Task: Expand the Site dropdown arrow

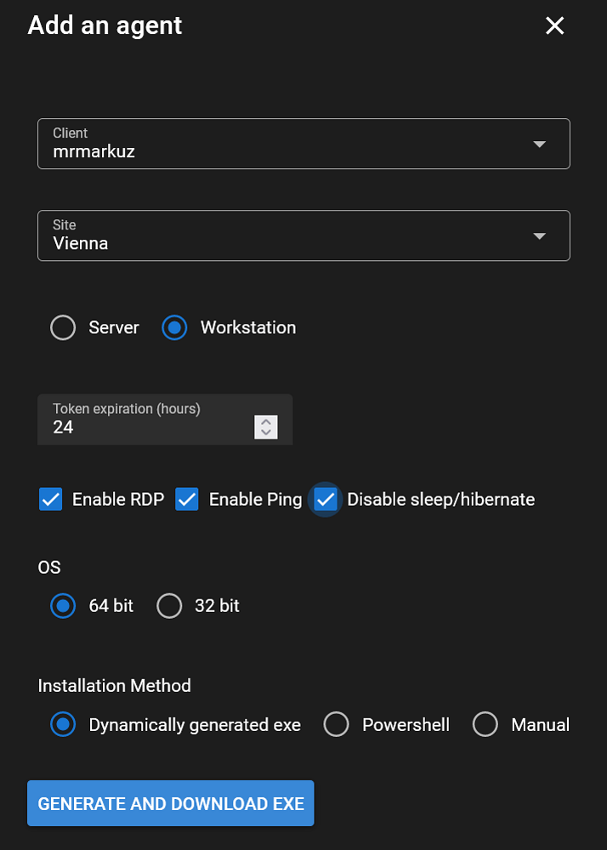Action: point(539,235)
